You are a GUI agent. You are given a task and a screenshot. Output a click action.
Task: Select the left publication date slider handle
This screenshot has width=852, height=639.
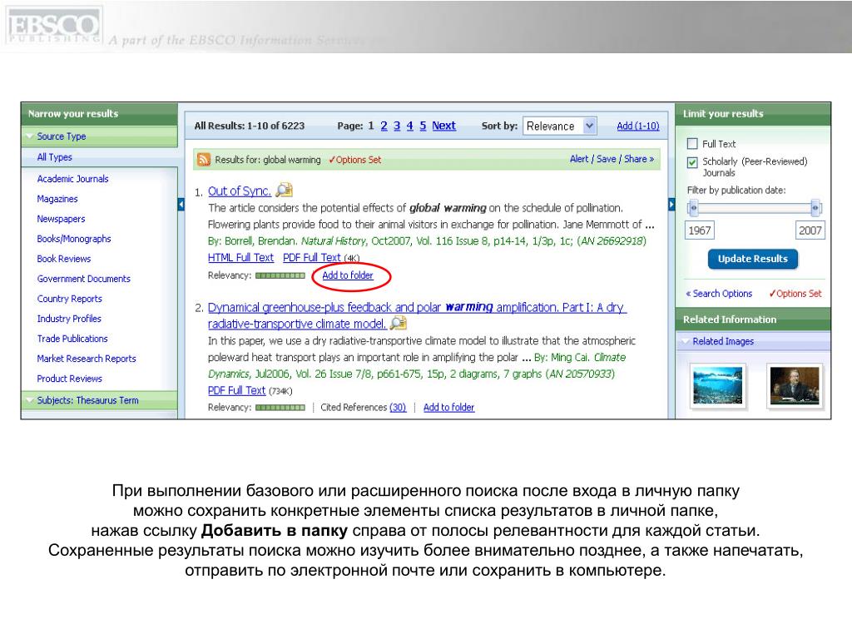[693, 207]
